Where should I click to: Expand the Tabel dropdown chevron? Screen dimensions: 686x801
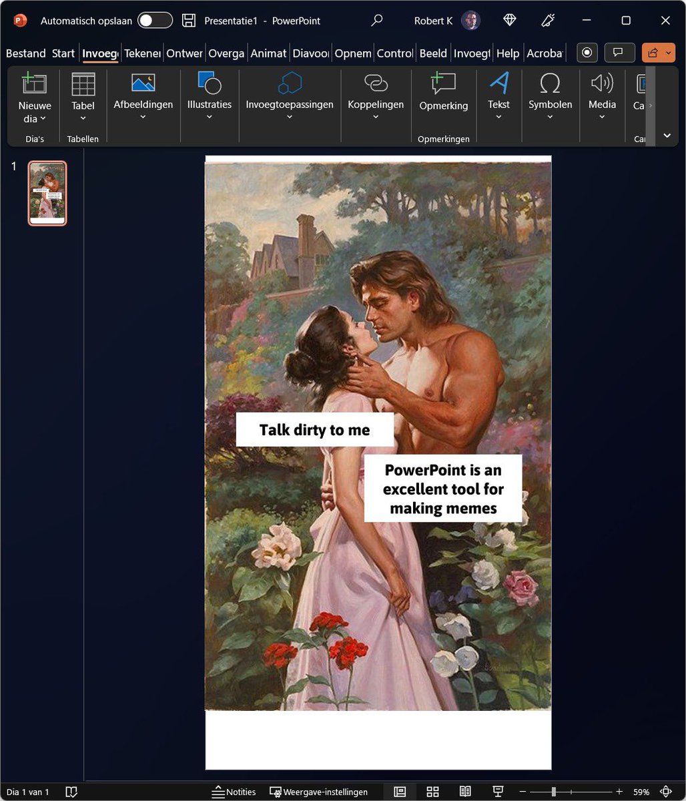pyautogui.click(x=83, y=119)
